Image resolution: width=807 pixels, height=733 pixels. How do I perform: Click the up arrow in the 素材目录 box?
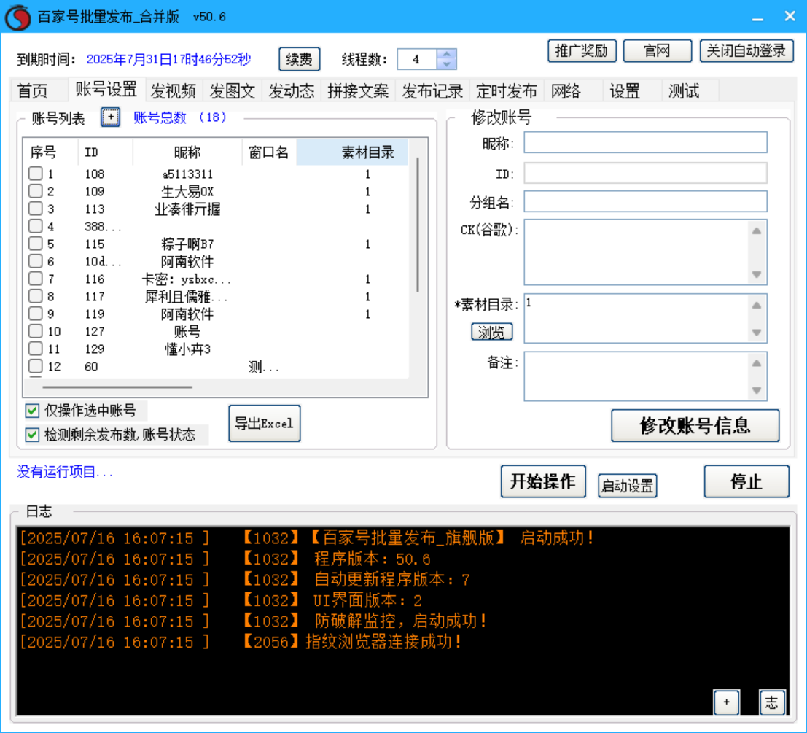coord(757,306)
